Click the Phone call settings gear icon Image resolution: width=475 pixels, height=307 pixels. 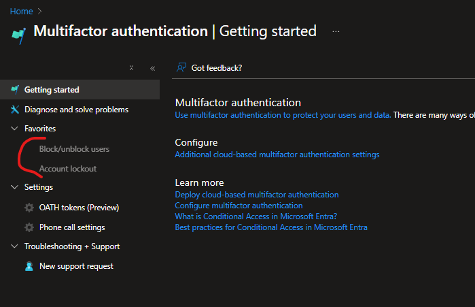[x=29, y=227]
